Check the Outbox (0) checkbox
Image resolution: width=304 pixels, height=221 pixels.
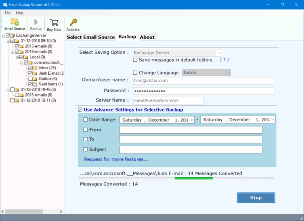[30, 79]
